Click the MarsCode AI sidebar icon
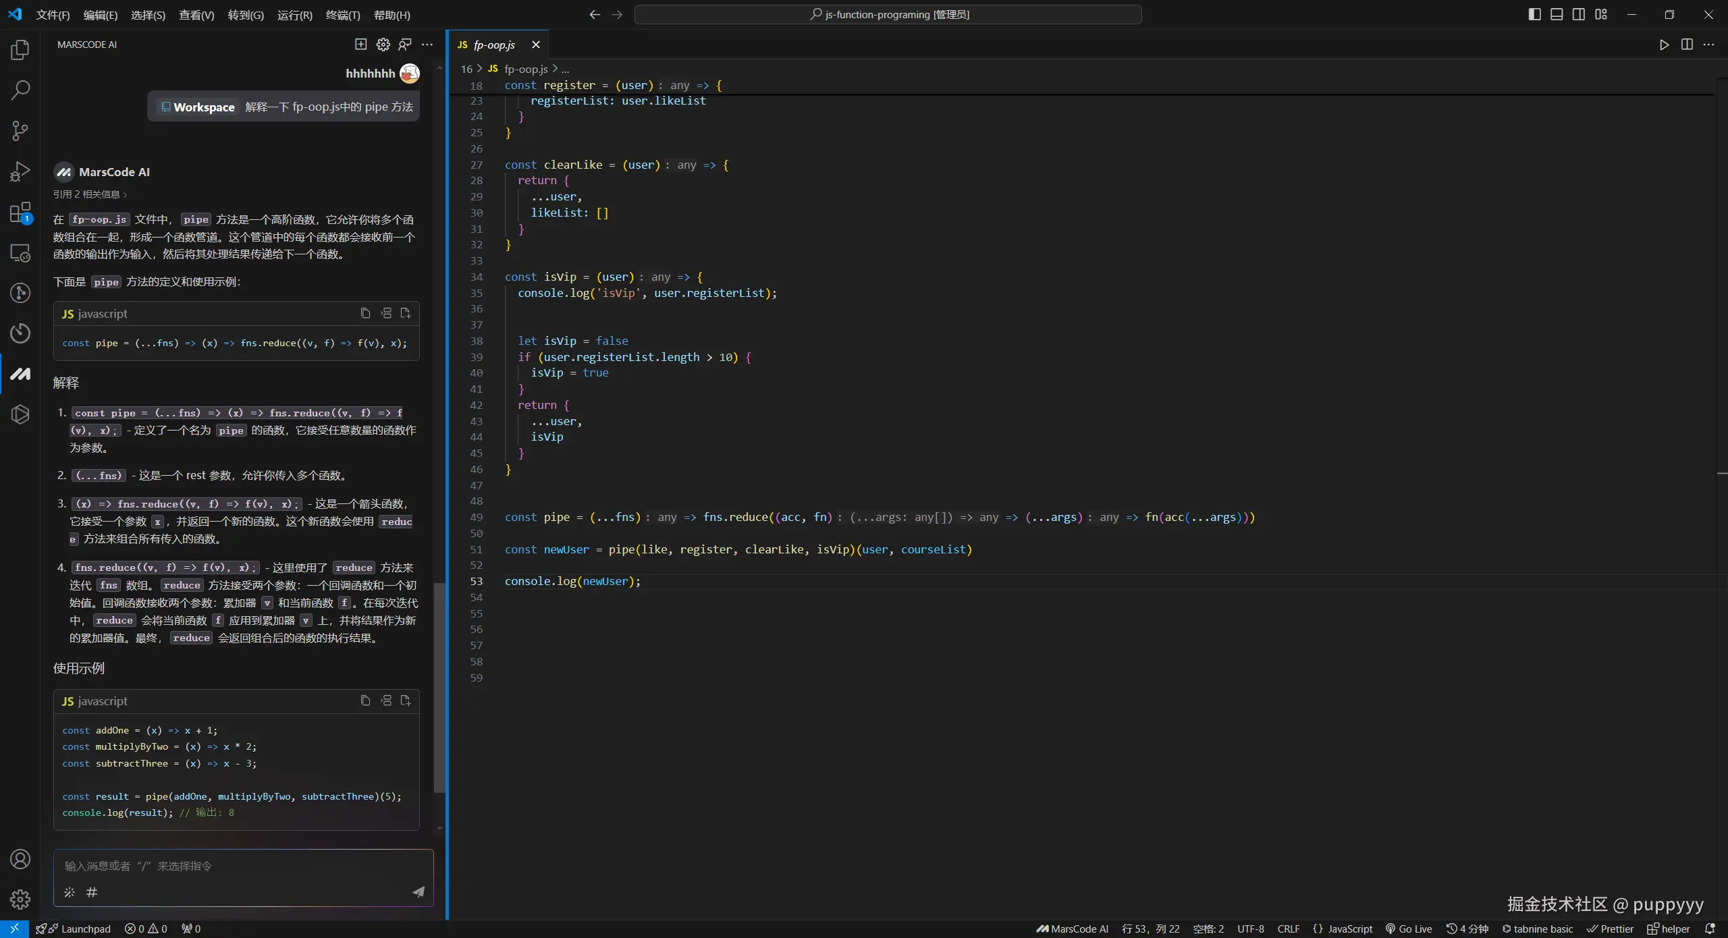 click(20, 373)
